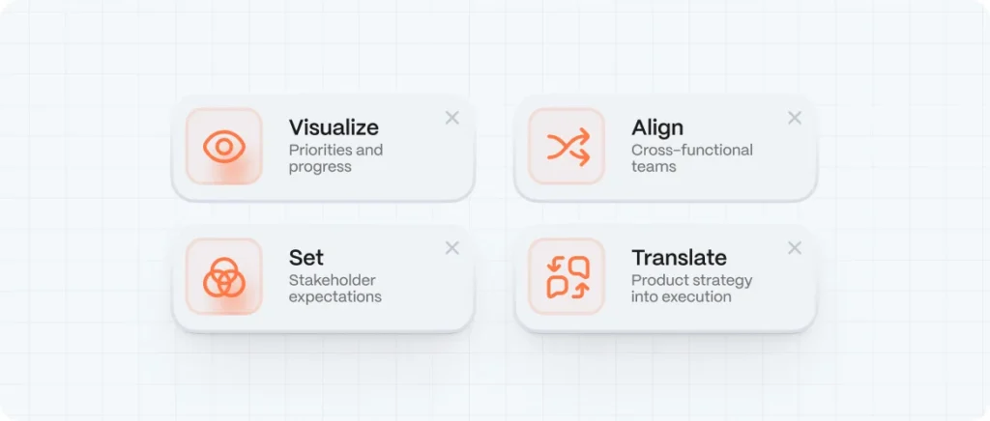Screen dimensions: 990x421
Task: Click the eye icon on the Visualize card
Action: click(x=224, y=146)
